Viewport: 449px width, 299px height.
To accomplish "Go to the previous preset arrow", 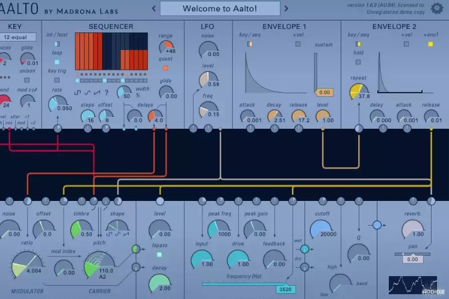I will point(153,8).
